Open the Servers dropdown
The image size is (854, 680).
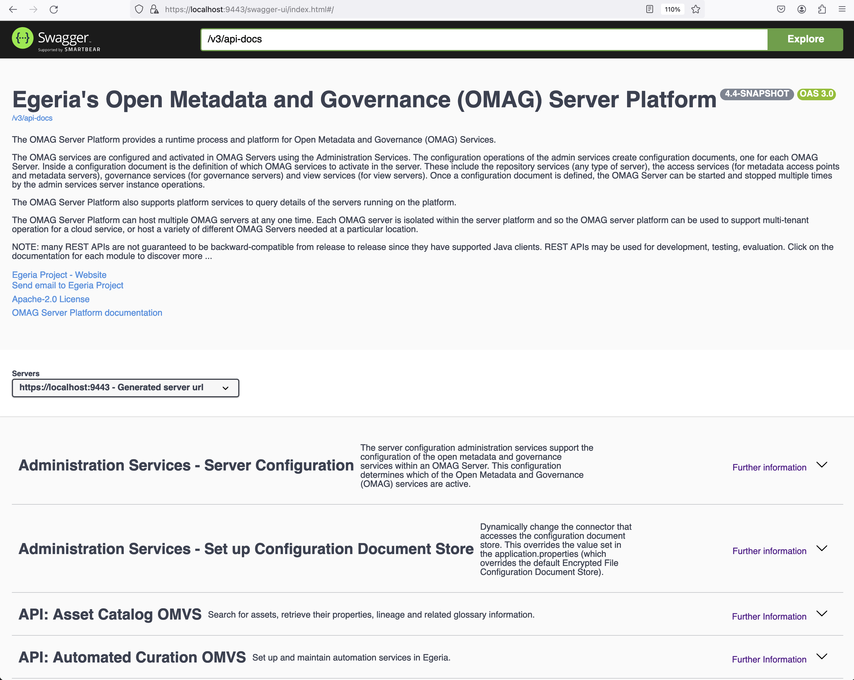coord(125,388)
